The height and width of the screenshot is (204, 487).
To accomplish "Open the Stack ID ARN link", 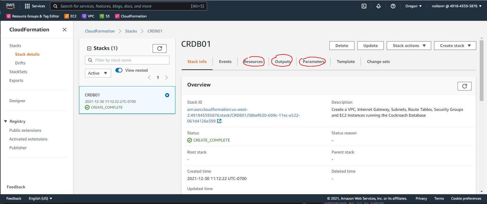I will [243, 115].
